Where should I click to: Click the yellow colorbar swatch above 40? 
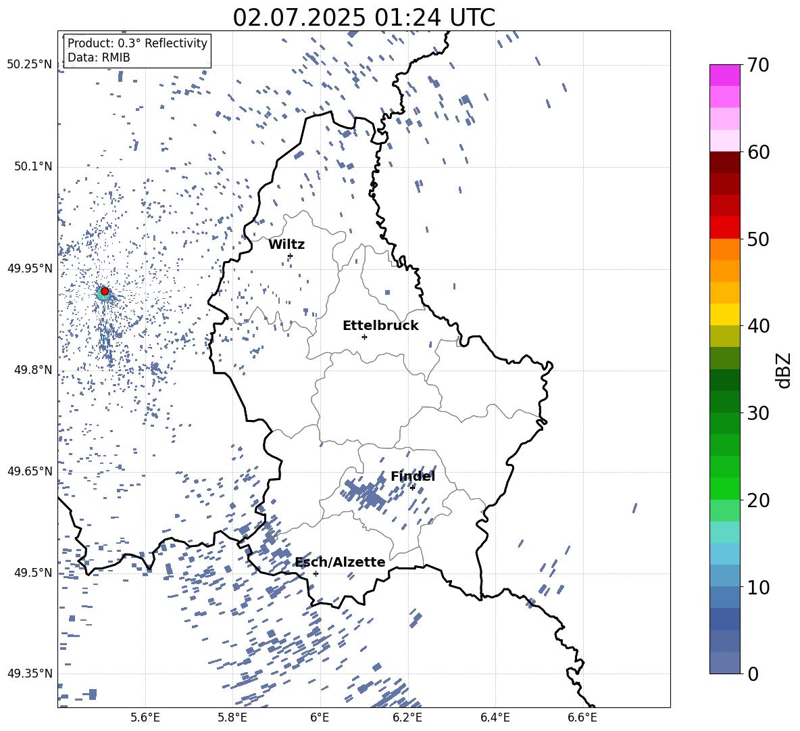(x=725, y=314)
